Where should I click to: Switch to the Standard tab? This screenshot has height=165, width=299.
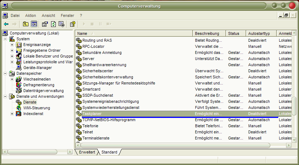point(109,152)
